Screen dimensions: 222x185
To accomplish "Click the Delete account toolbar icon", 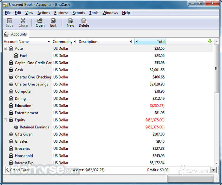I will coord(84,21).
